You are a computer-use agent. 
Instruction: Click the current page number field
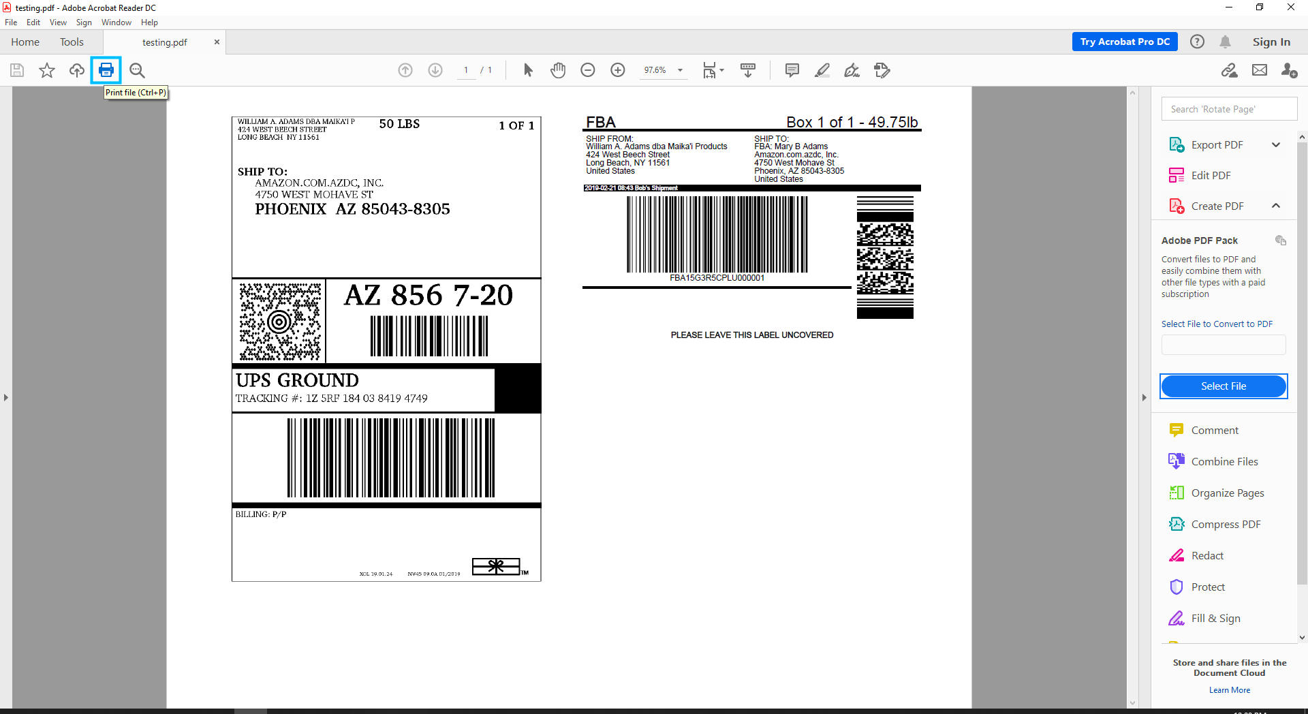(466, 70)
